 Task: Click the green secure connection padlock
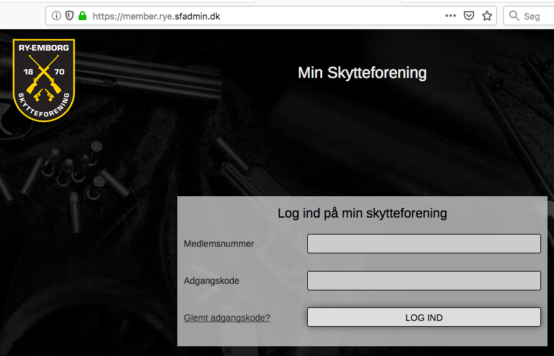82,16
